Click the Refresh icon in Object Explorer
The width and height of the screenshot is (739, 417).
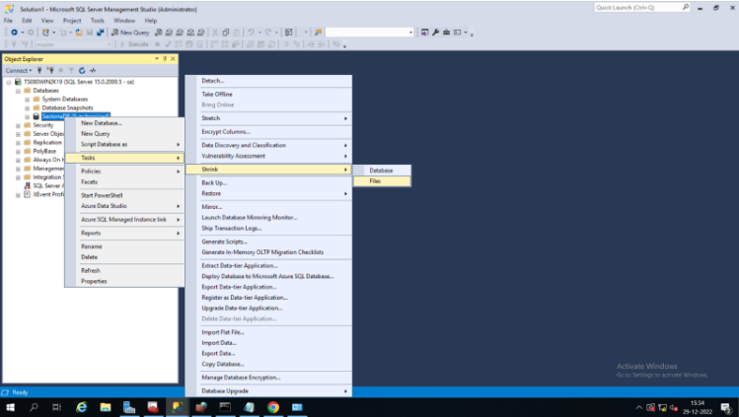81,71
